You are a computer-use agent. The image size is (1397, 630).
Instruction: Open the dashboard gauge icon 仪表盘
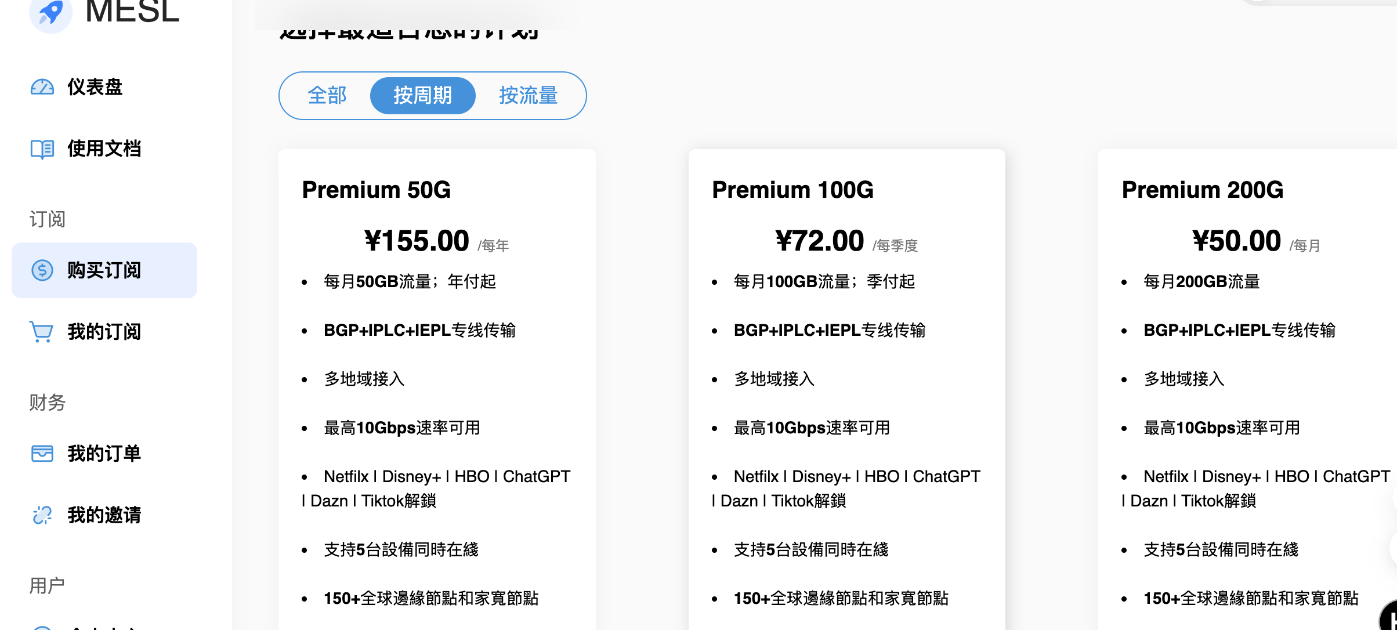42,87
